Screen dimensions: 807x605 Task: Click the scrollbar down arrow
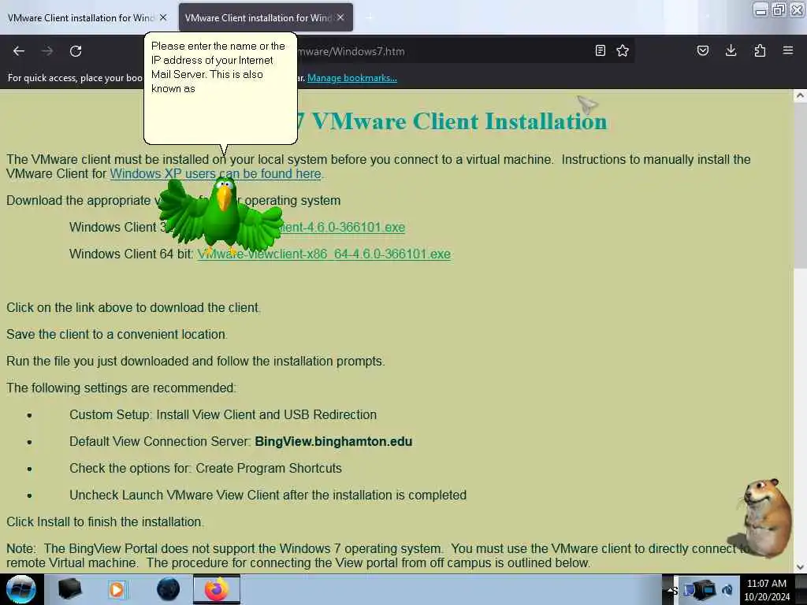800,567
